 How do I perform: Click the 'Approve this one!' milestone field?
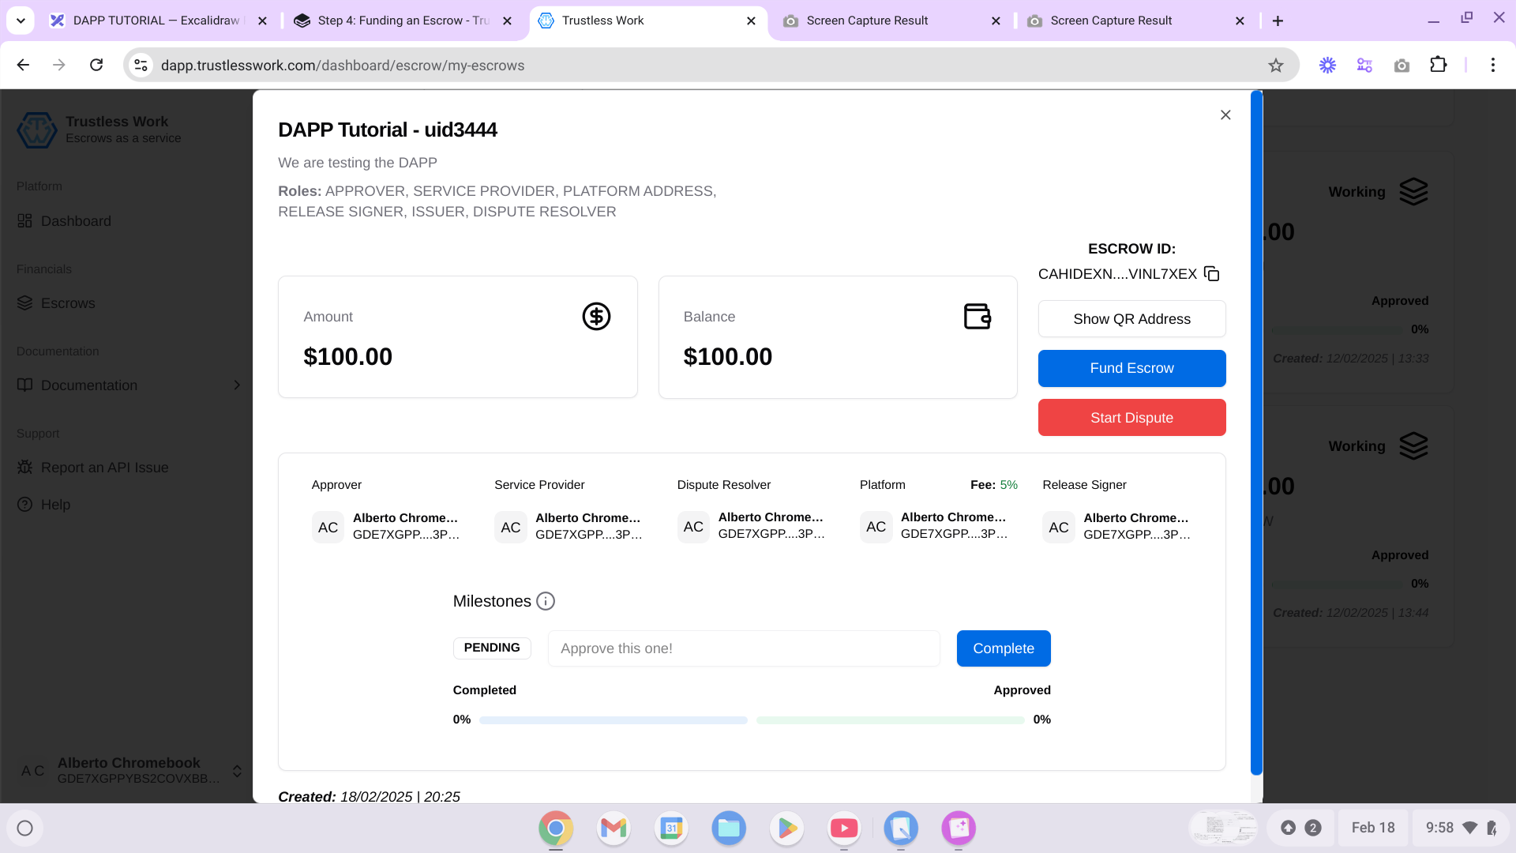click(x=743, y=648)
